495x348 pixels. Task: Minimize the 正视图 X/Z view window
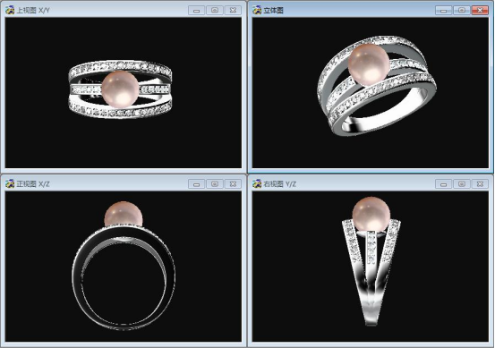196,184
